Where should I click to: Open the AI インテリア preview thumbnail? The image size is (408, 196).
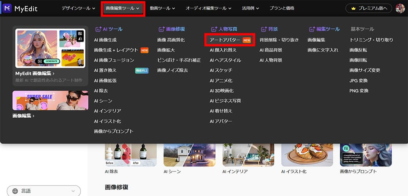248,155
